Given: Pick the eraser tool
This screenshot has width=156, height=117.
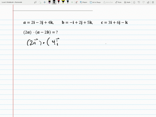Looking at the screenshot, I should 49,2.
